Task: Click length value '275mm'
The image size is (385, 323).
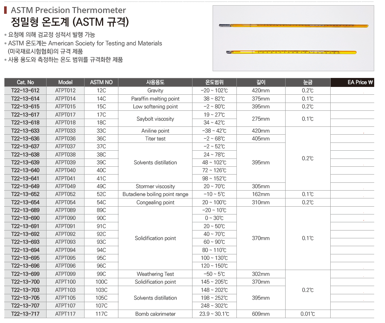Action: (261, 119)
